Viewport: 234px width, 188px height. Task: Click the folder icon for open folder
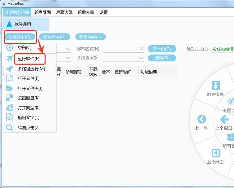point(10,88)
